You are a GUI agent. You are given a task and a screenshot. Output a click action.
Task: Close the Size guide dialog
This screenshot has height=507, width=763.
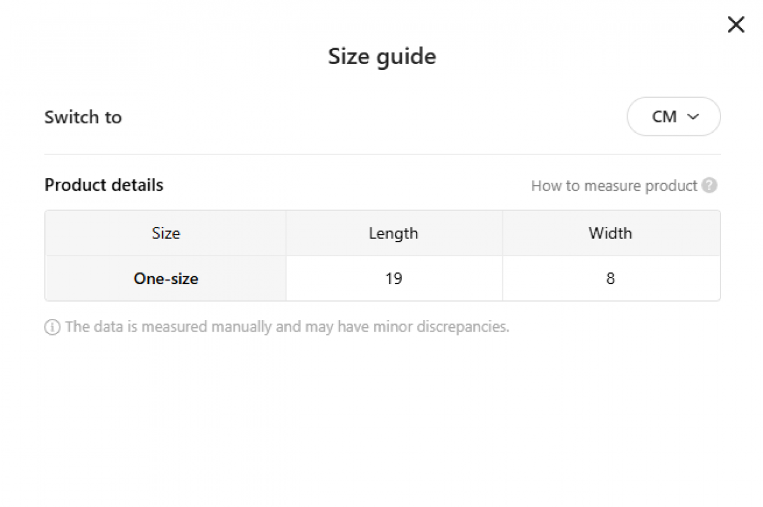(x=736, y=25)
